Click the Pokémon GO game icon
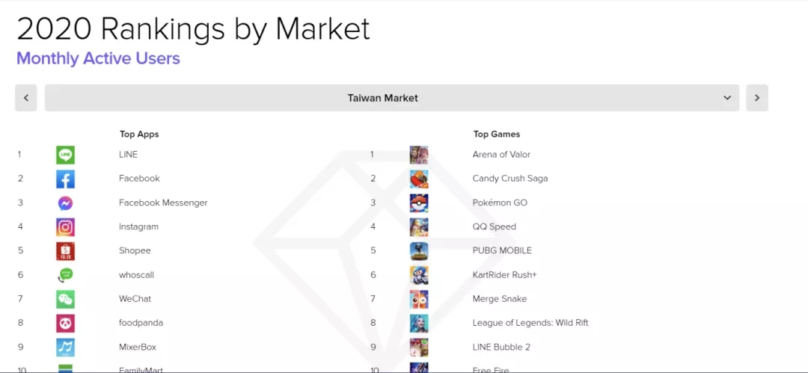Image resolution: width=808 pixels, height=373 pixels. (419, 203)
